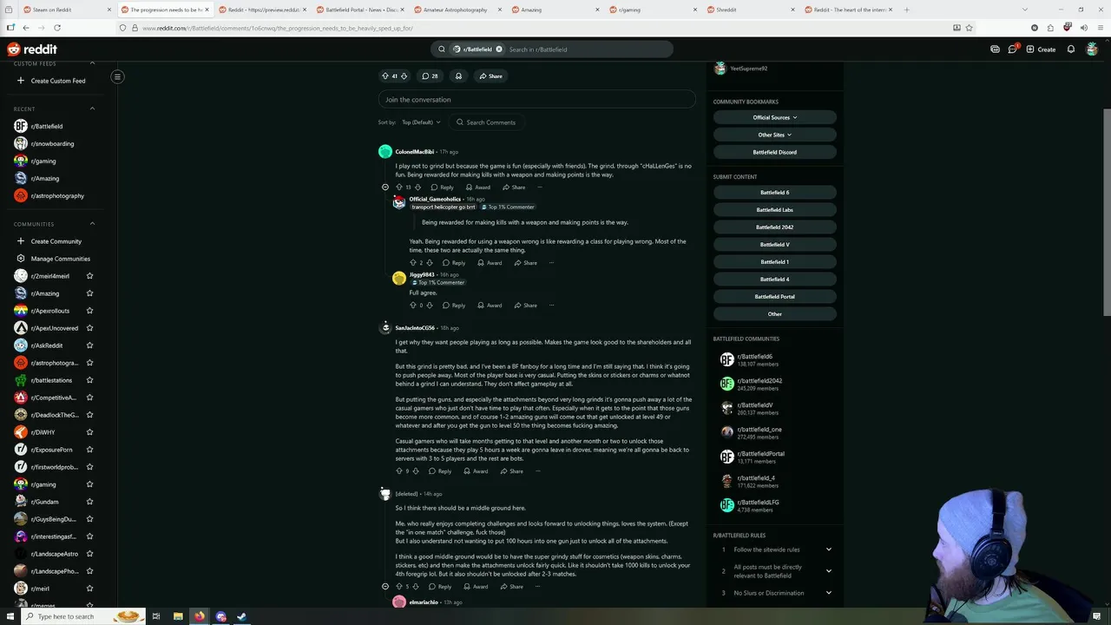1111x625 pixels.
Task: Select Battlefield 2042 submit content flair
Action: 775,227
